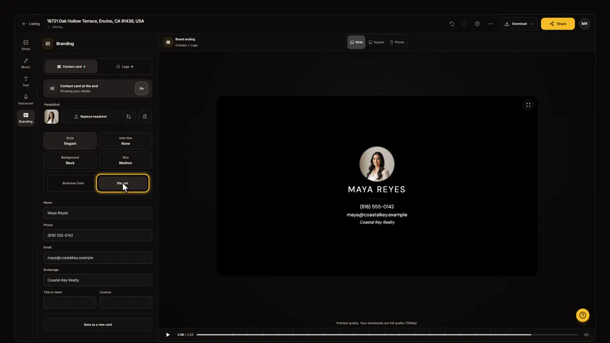
Task: Click the Share button
Action: click(x=558, y=24)
